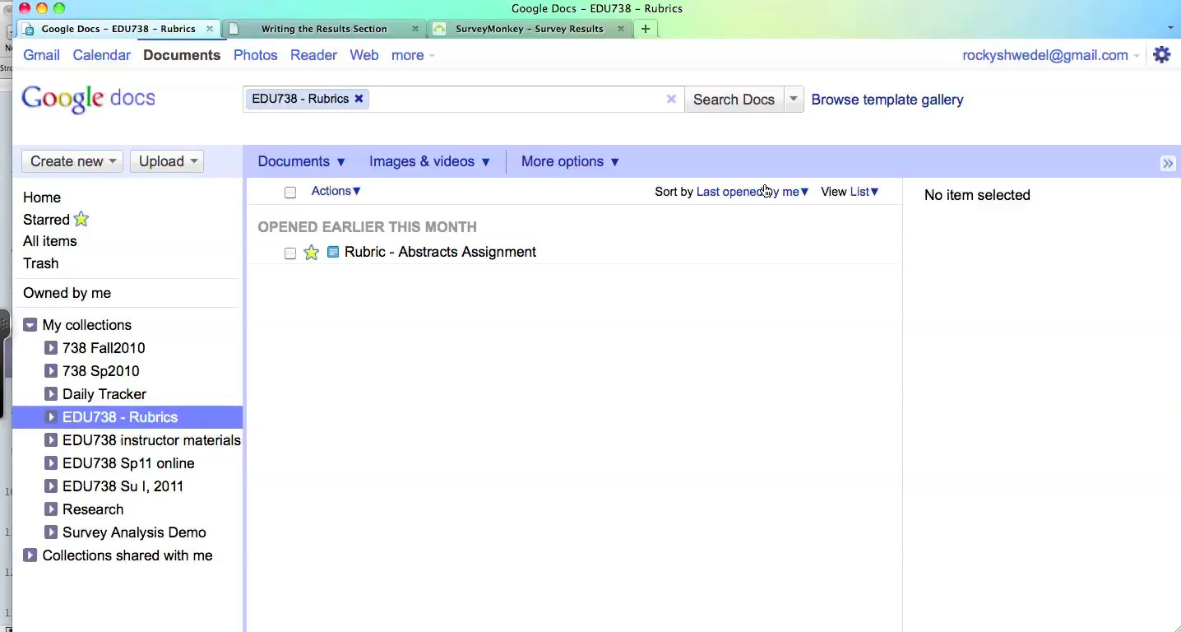
Task: Expand the EDU738 Sp11 online arrow
Action: click(51, 463)
